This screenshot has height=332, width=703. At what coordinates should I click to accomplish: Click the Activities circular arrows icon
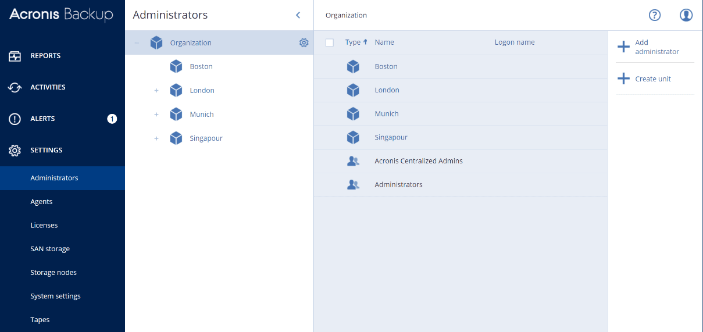(15, 87)
